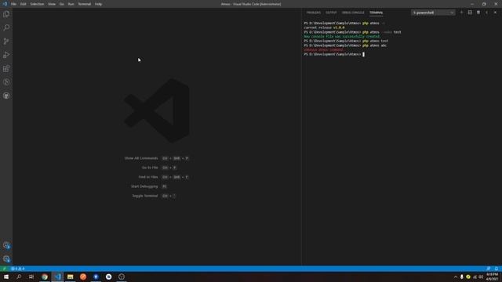Click the feedback icon in status bar
The width and height of the screenshot is (502, 282).
(x=488, y=269)
